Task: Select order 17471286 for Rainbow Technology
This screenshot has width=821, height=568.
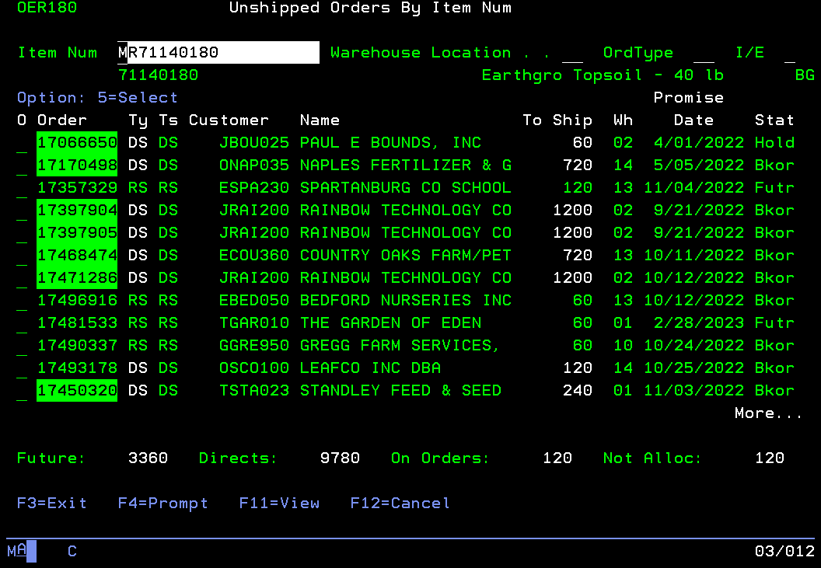Action: (77, 278)
